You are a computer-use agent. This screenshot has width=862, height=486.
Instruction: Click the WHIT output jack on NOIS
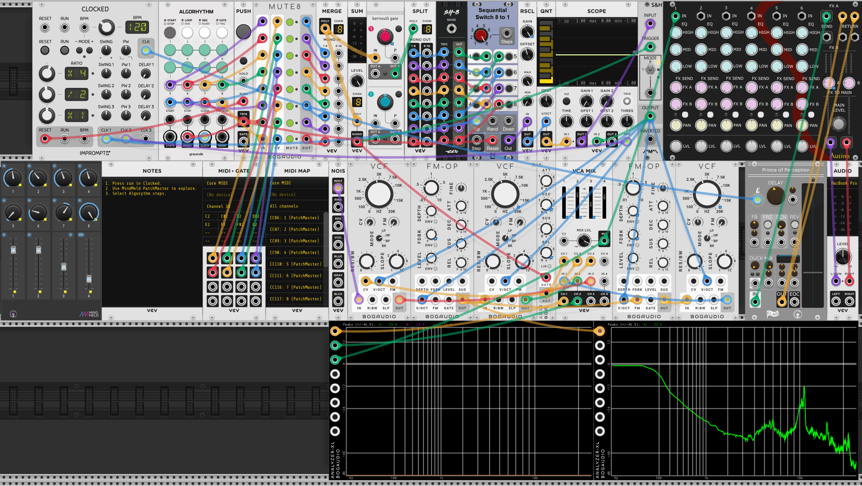coord(338,188)
